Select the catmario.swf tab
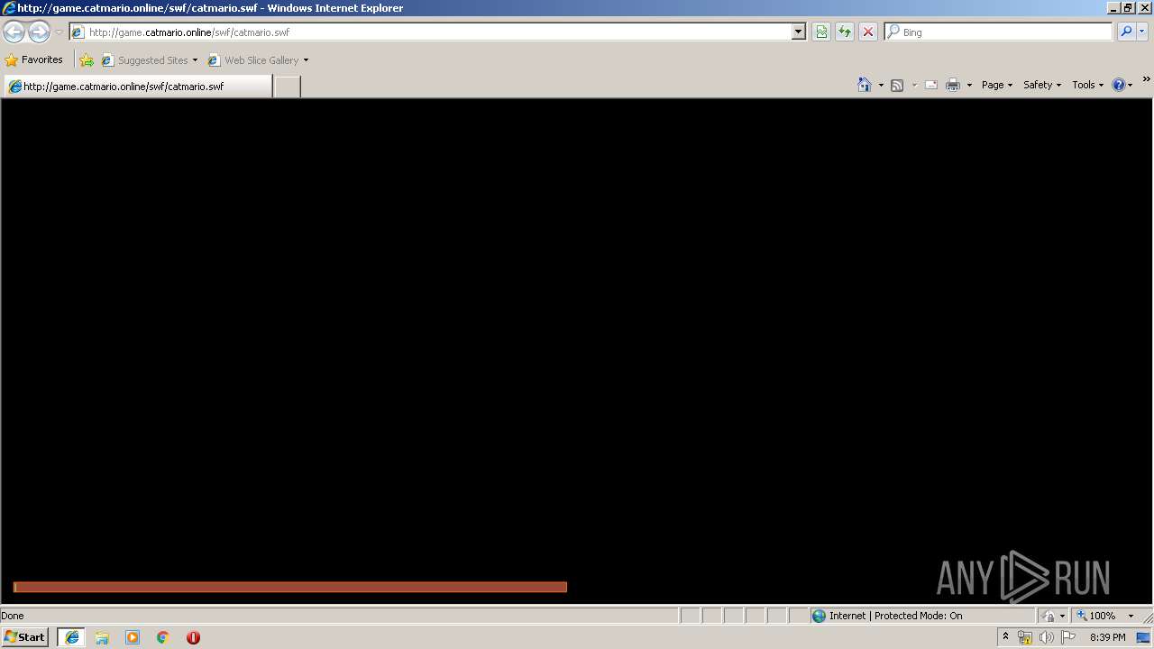1154x649 pixels. (x=137, y=87)
